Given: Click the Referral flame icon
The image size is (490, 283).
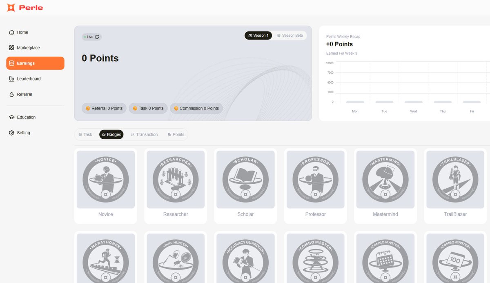Looking at the screenshot, I should (x=11, y=94).
